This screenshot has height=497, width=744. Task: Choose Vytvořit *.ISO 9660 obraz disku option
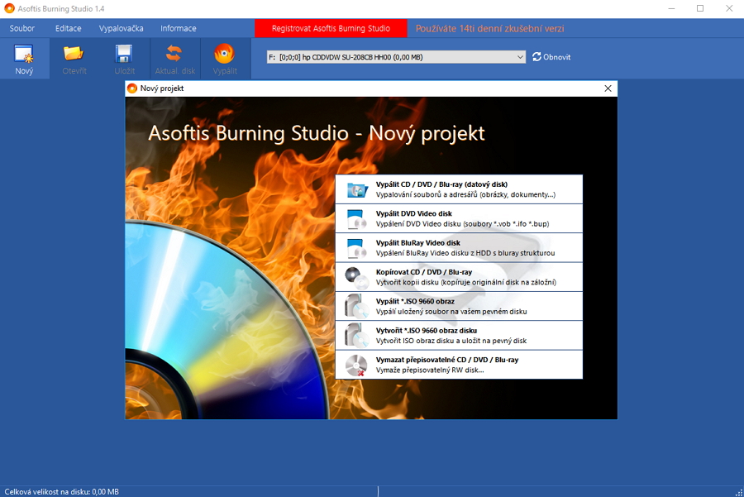[459, 336]
